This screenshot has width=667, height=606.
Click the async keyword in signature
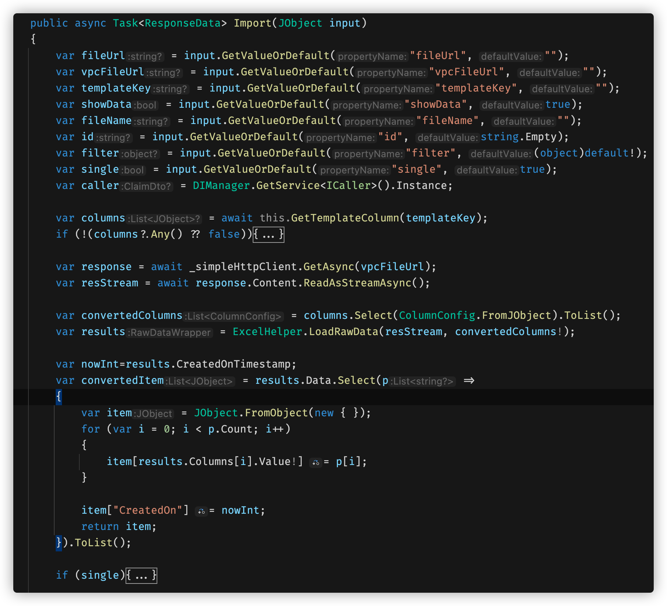coord(90,23)
